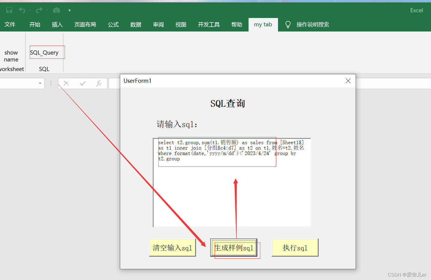Select the my tab ribbon tab

click(263, 25)
